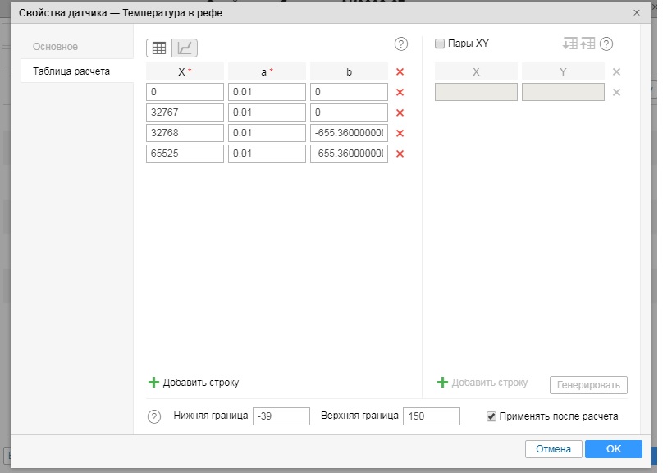Sort XY pairs ascending icon
This screenshot has height=473, width=672.
[587, 44]
